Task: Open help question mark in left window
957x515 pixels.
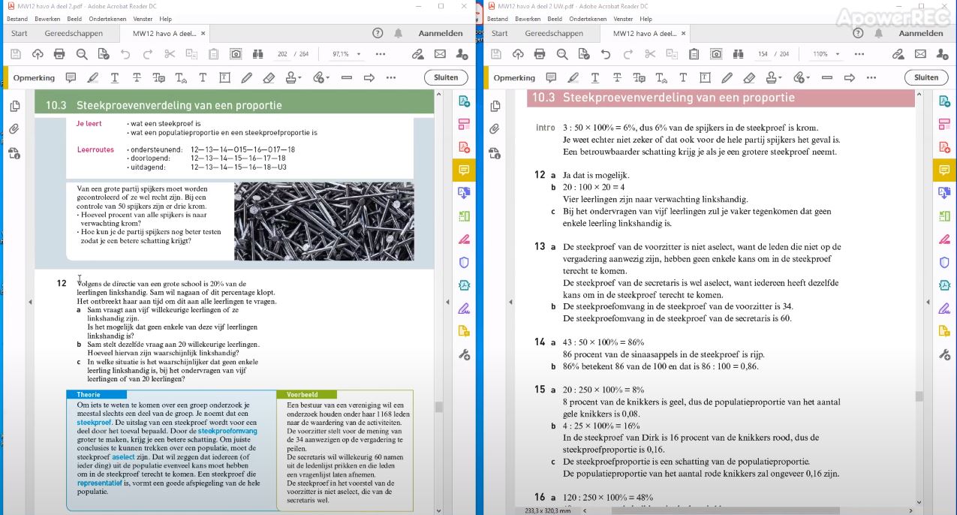Action: click(378, 33)
